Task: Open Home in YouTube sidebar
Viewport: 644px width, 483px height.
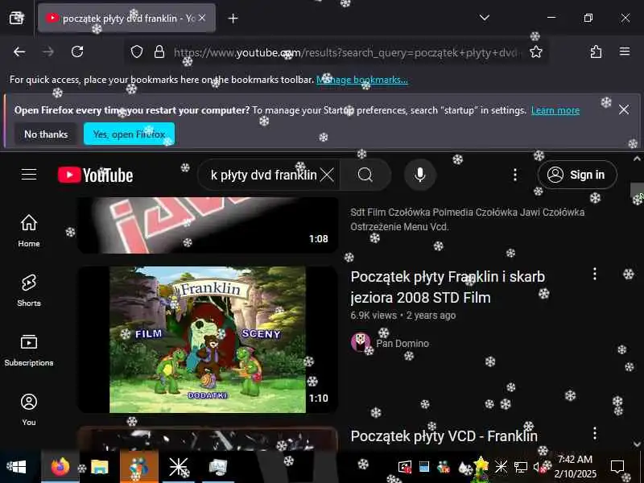Action: 29,231
